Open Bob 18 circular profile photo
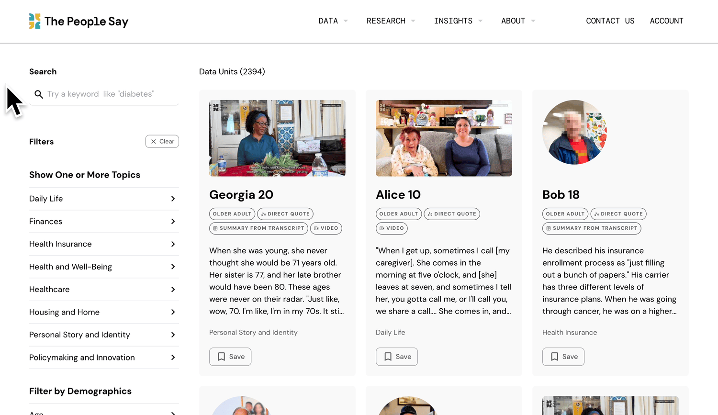 coord(574,132)
